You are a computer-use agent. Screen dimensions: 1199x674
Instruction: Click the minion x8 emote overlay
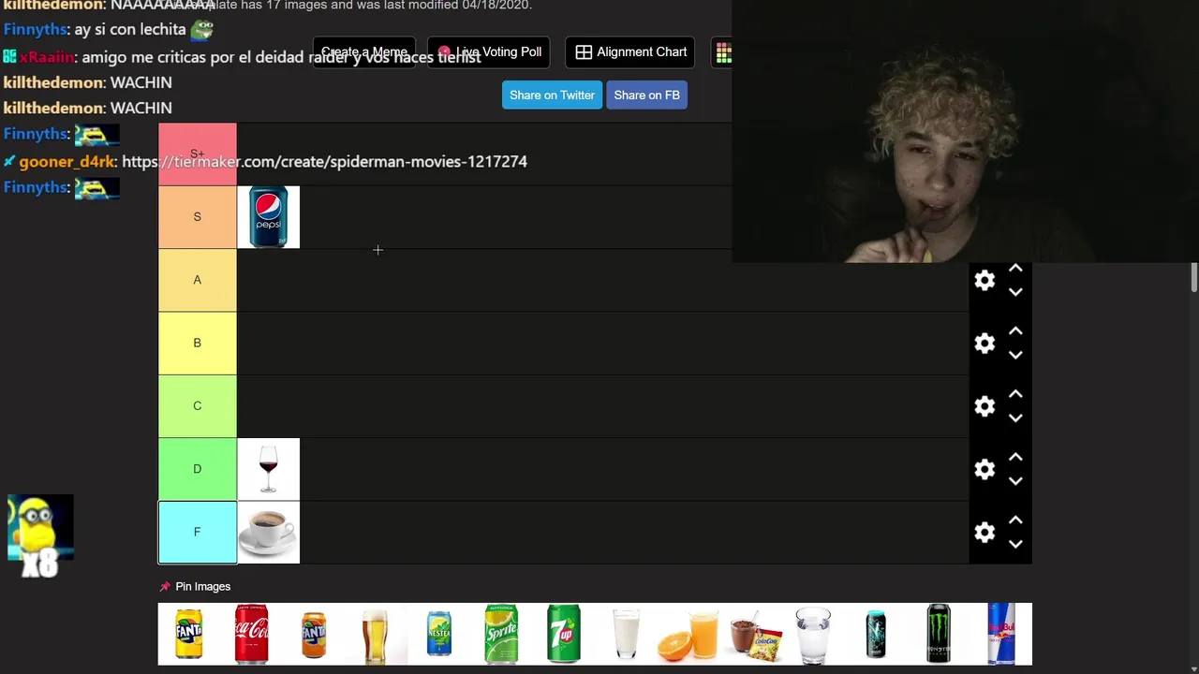[39, 536]
